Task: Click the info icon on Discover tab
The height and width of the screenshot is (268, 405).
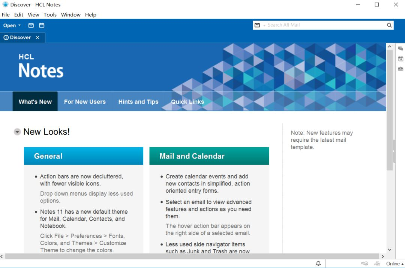Action: coord(6,37)
